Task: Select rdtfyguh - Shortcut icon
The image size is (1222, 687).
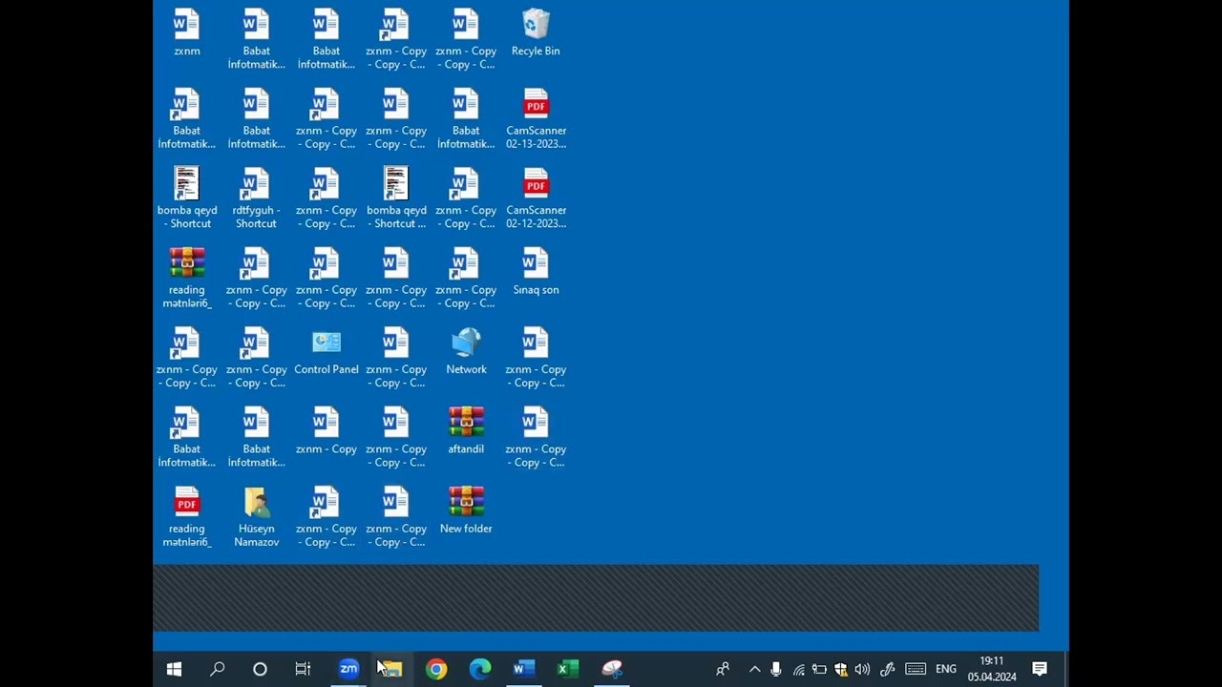Action: click(x=256, y=198)
